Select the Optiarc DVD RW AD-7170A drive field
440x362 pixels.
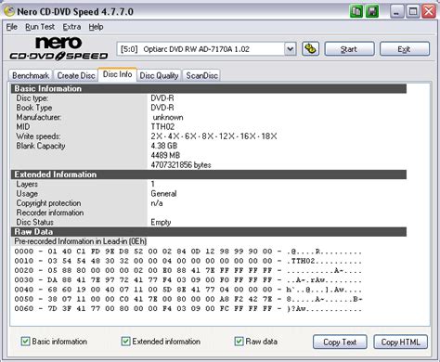[206, 49]
